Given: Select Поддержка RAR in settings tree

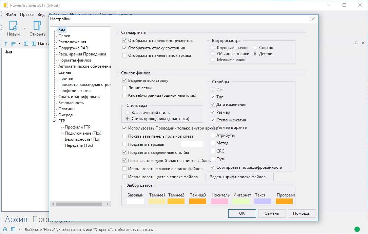Looking at the screenshot, I should click(x=73, y=48).
